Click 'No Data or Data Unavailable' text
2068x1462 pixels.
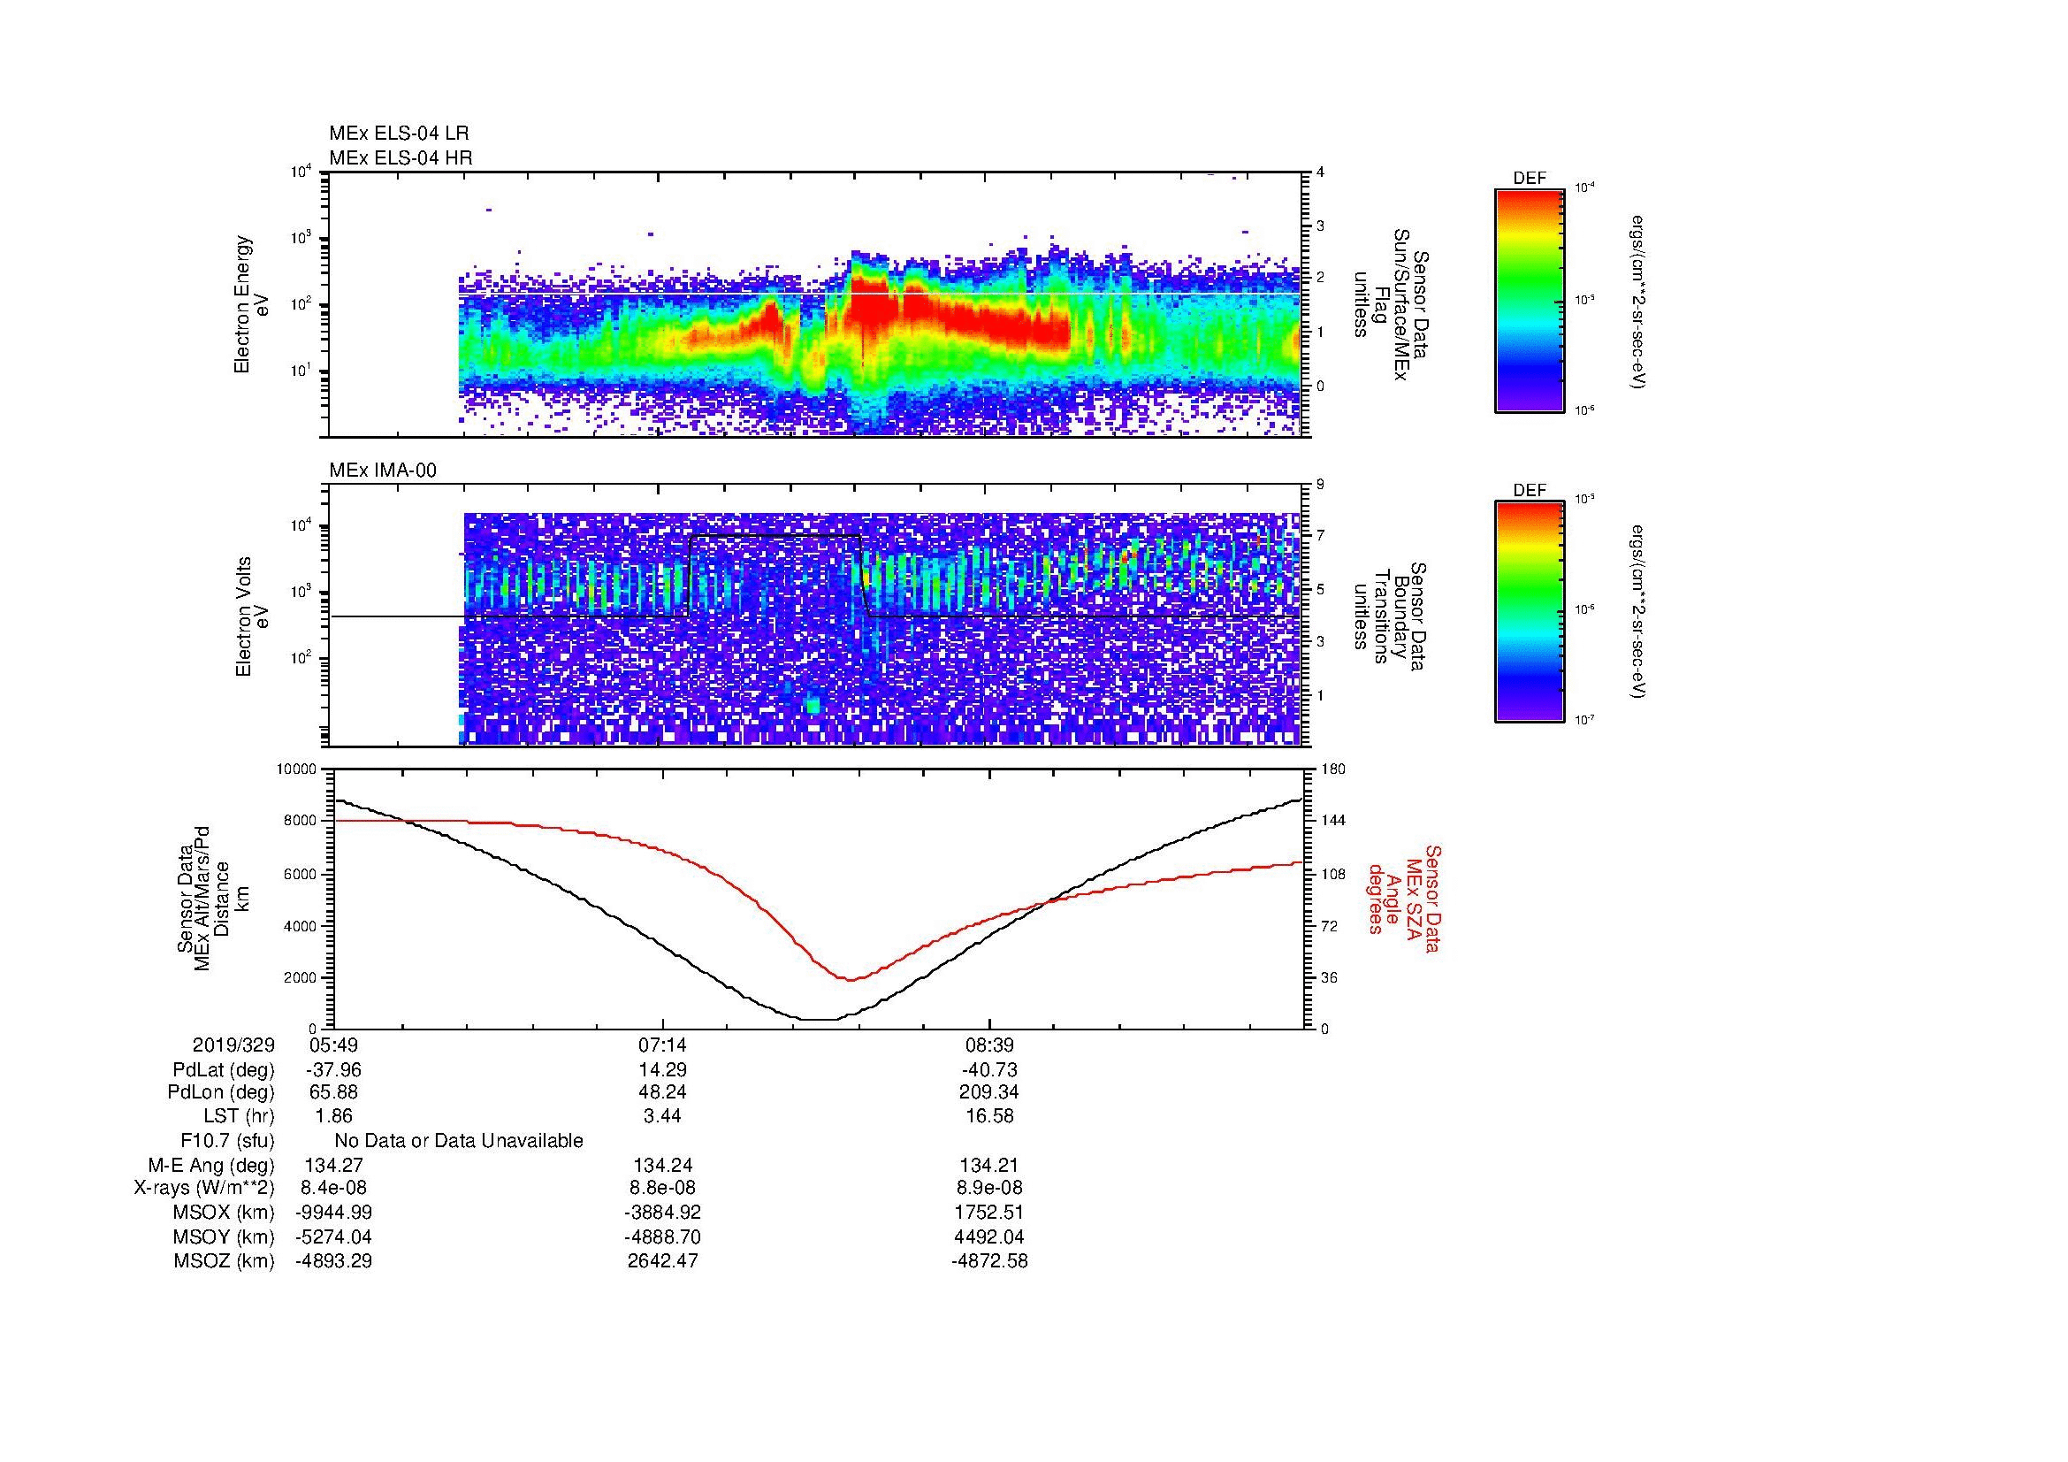coord(459,1140)
